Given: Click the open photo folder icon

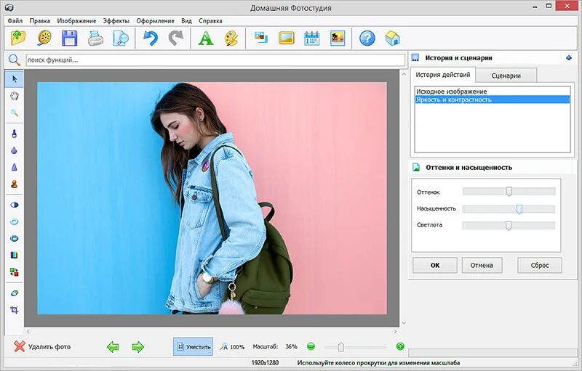Looking at the screenshot, I should (19, 38).
